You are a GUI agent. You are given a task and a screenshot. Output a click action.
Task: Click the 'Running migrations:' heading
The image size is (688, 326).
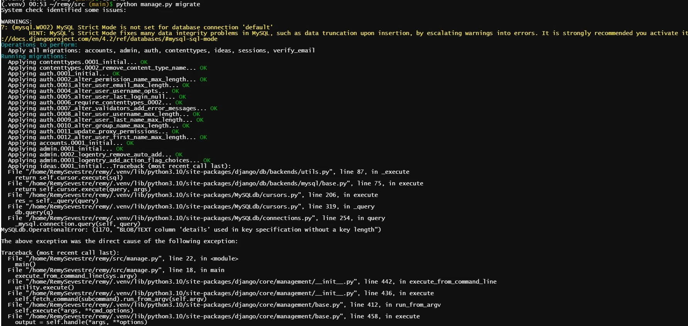pyautogui.click(x=34, y=56)
